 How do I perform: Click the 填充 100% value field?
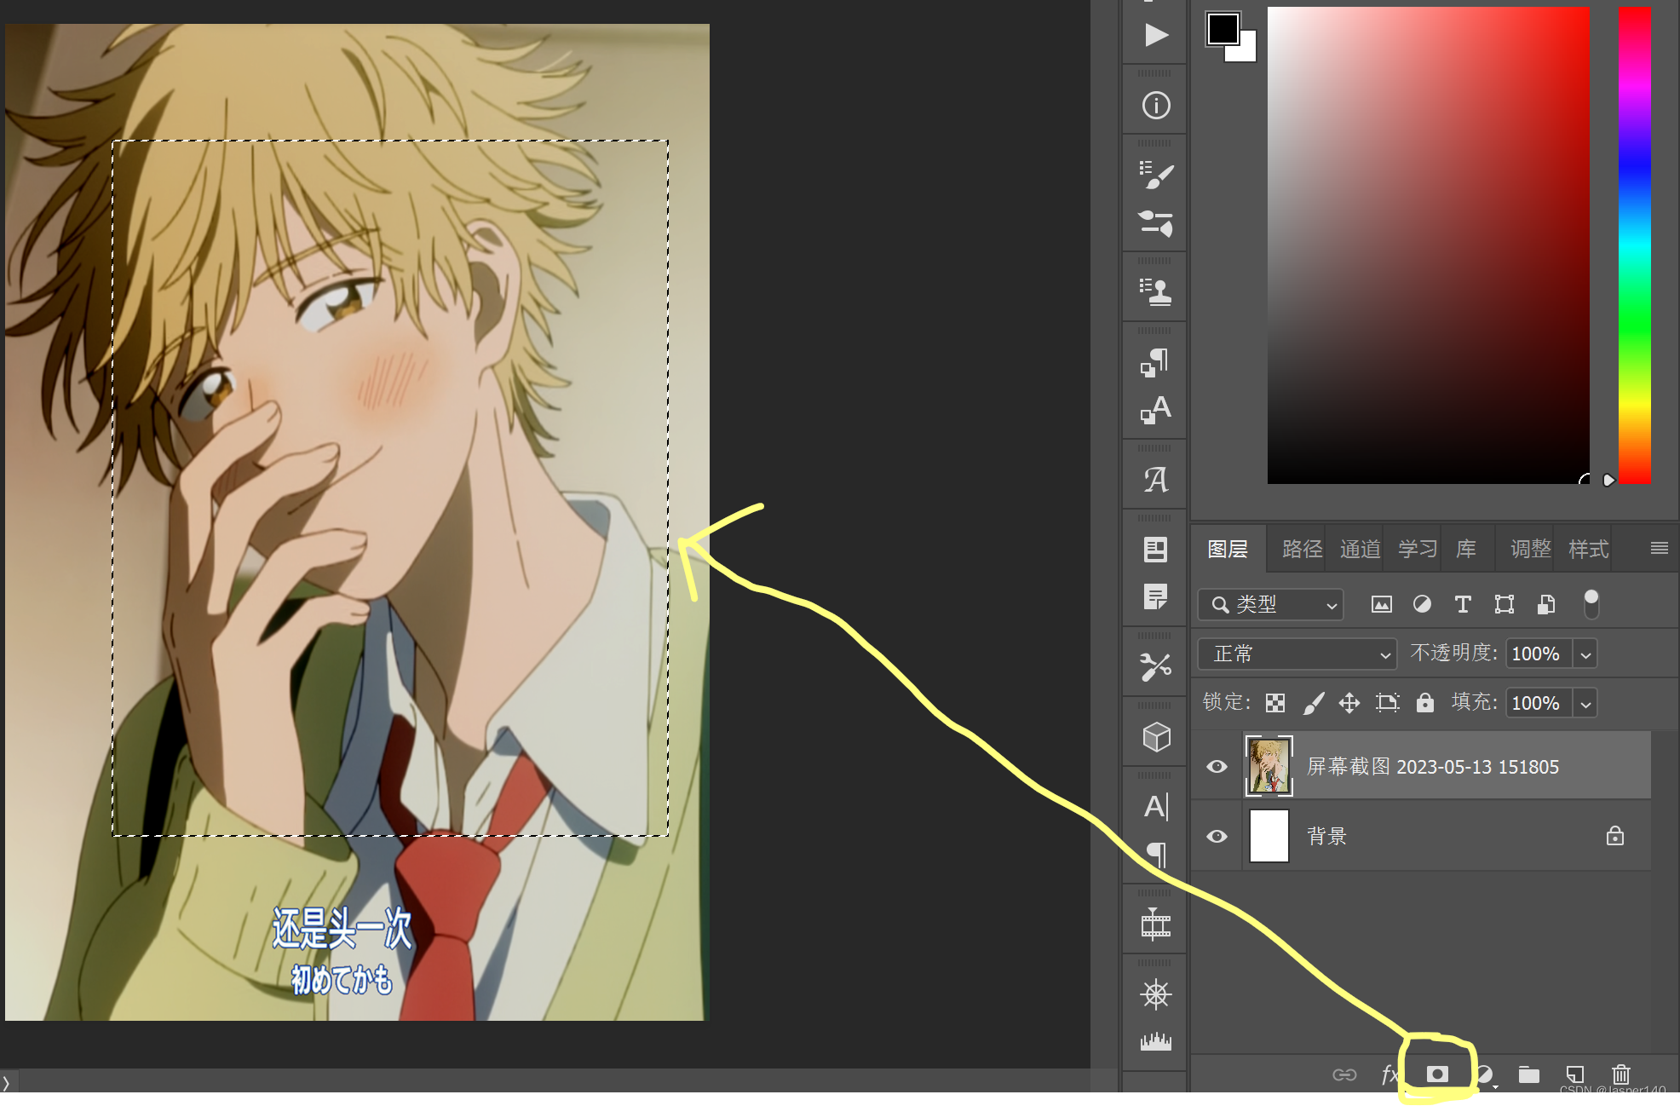coord(1539,704)
